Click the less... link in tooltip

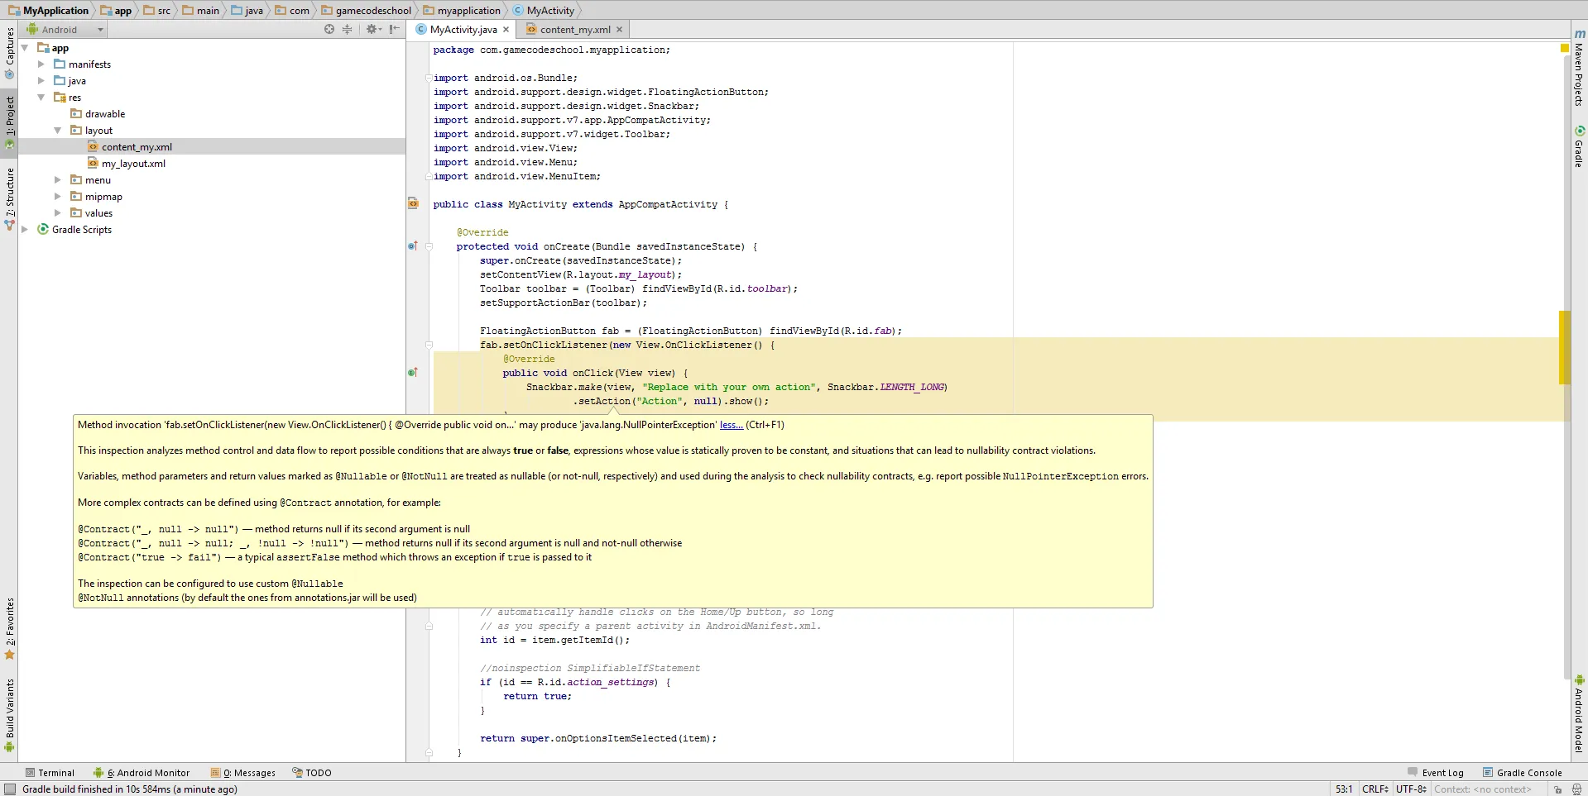point(731,425)
